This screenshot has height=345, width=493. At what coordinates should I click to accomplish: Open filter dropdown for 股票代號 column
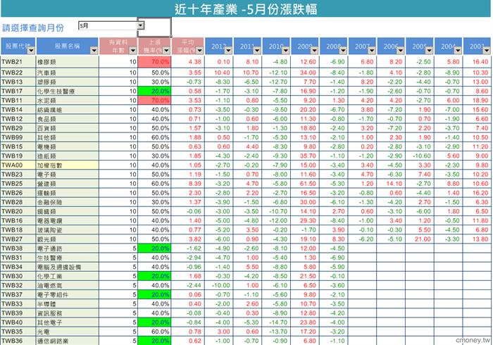[31, 51]
